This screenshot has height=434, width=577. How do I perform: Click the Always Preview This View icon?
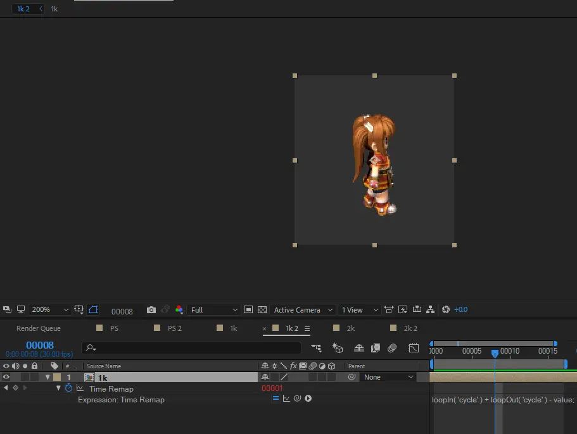pyautogui.click(x=7, y=309)
